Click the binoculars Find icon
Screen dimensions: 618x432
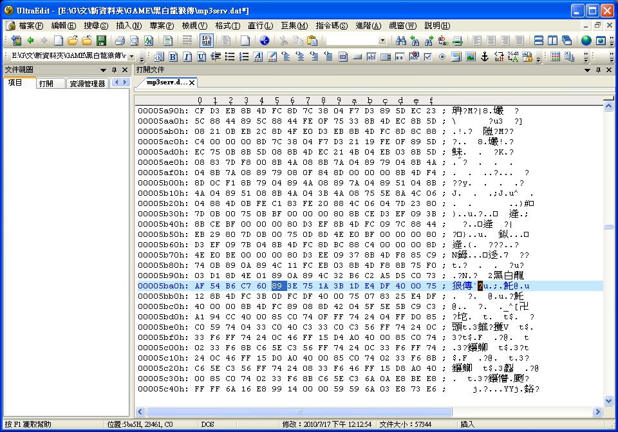[400, 40]
